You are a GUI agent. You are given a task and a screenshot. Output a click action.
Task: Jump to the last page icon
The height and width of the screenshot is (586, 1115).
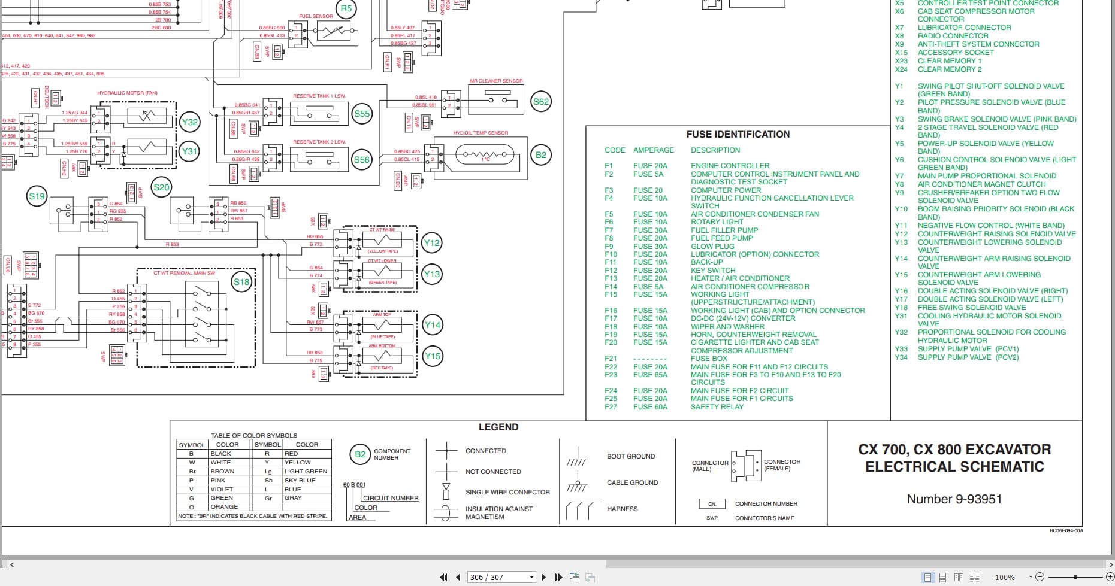559,577
